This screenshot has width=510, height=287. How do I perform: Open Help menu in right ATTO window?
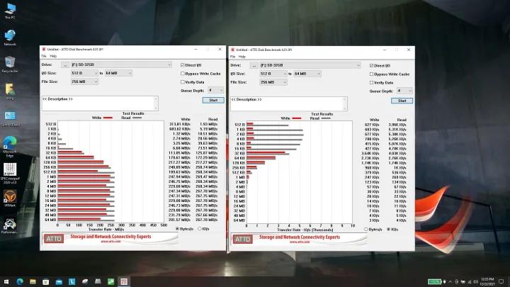click(242, 57)
